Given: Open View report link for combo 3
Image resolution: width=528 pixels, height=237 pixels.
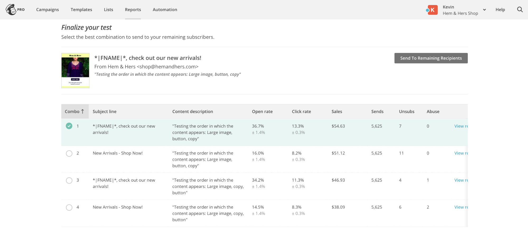Looking at the screenshot, I should [x=461, y=180].
